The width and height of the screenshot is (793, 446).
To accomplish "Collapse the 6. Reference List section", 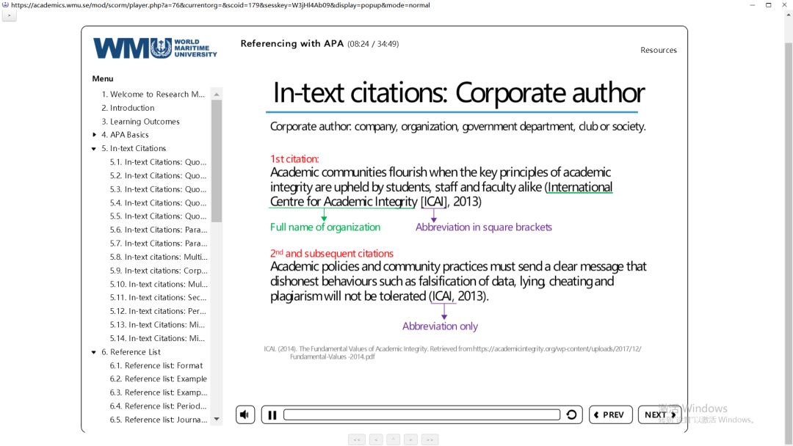I will click(x=94, y=352).
